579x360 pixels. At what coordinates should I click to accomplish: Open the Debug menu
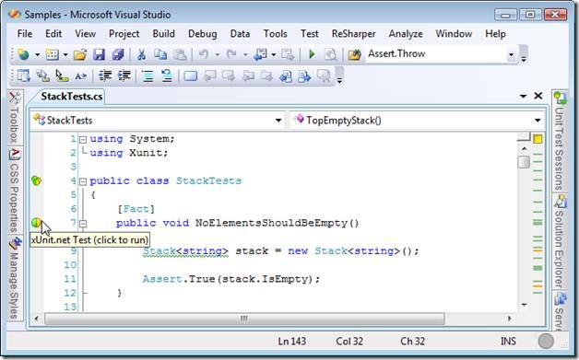click(202, 33)
